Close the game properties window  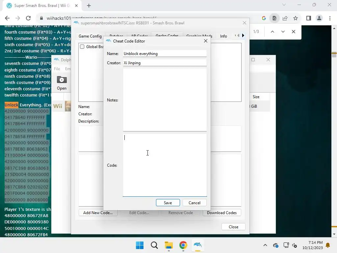coord(233,227)
